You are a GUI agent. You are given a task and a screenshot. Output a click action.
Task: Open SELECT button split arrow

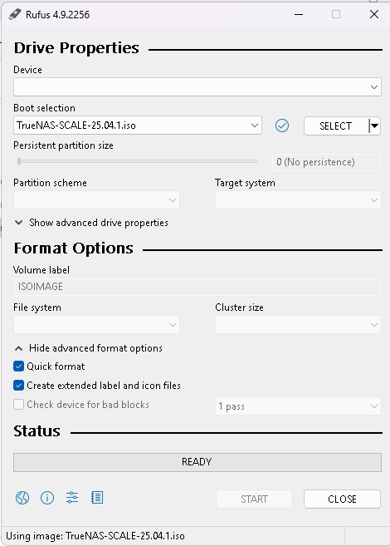coord(374,125)
